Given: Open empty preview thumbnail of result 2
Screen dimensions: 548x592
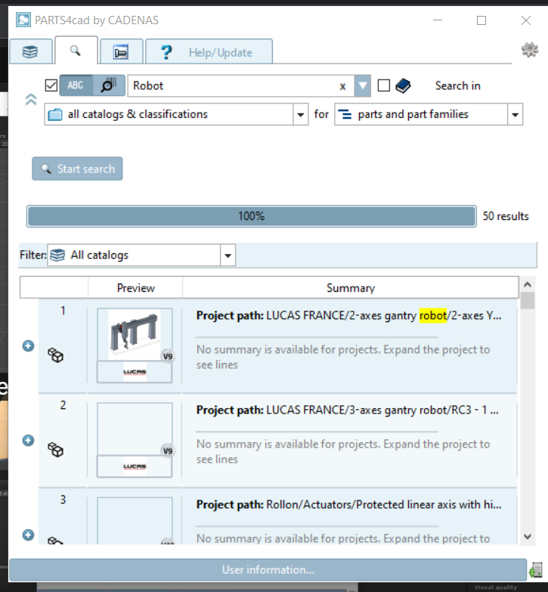Looking at the screenshot, I should coord(135,429).
